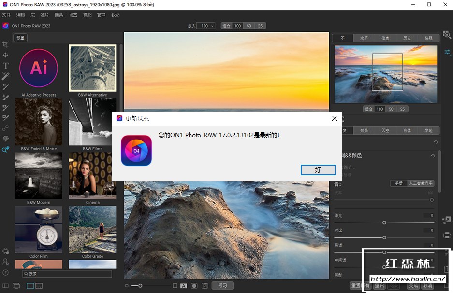The image size is (453, 293).
Task: Click the 预习 preview button
Action: point(222,286)
